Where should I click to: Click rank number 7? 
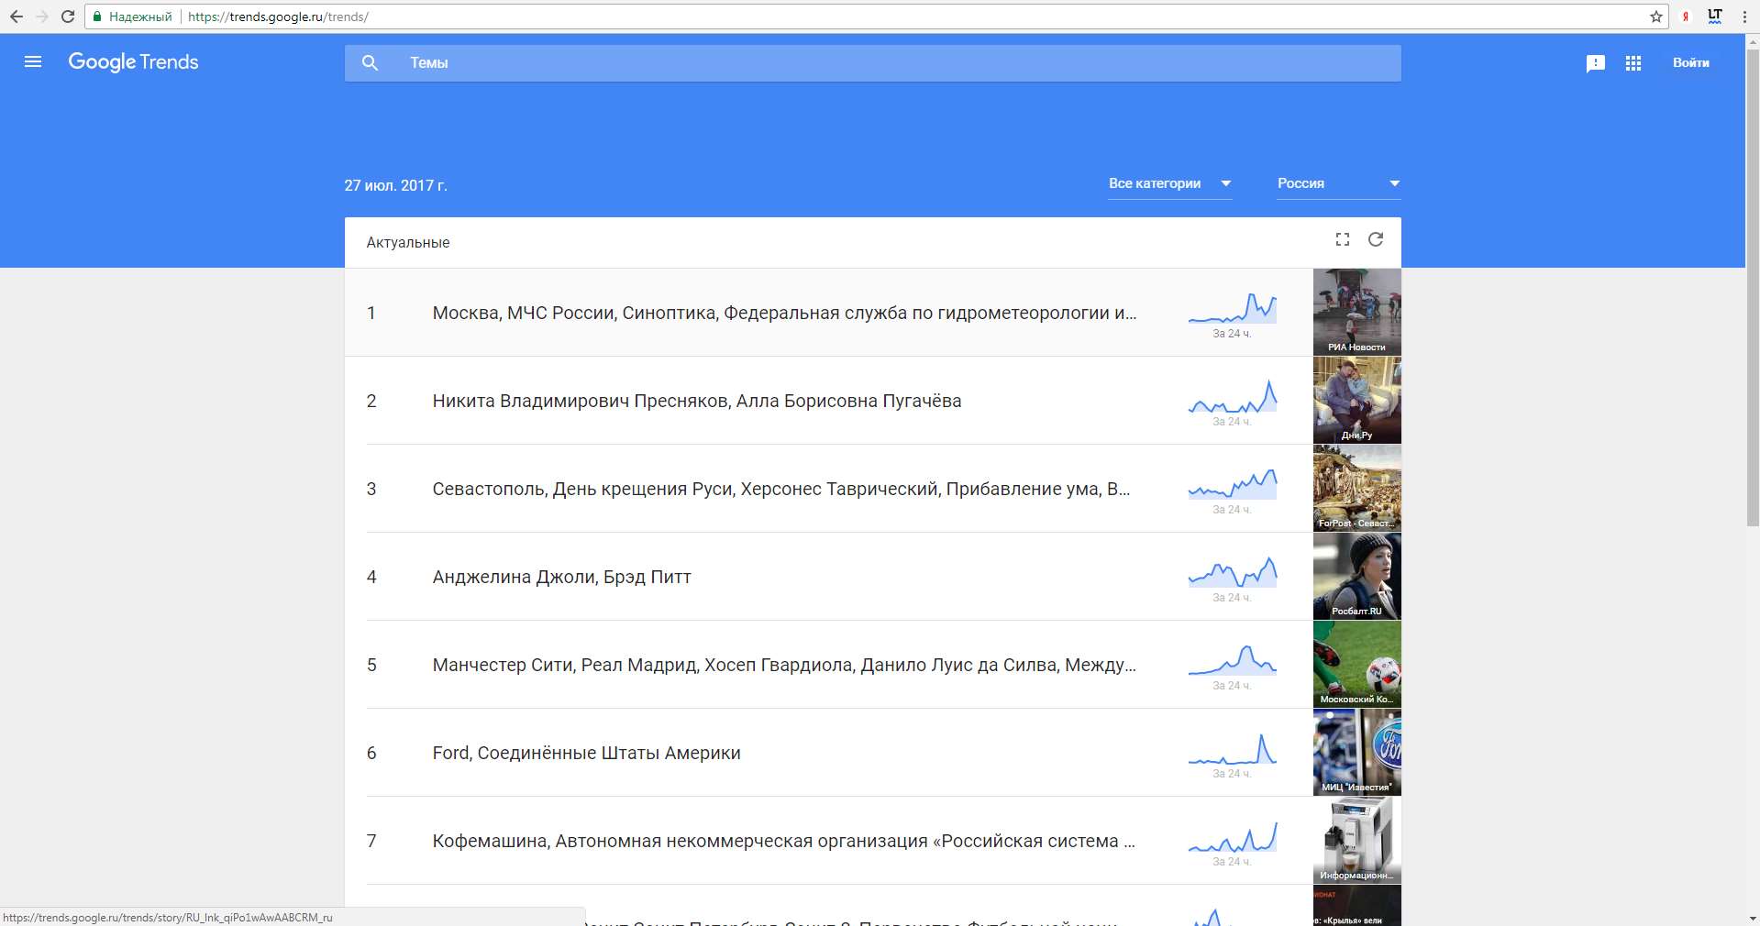[x=371, y=841]
